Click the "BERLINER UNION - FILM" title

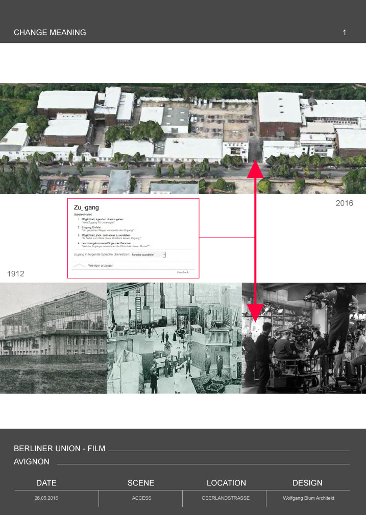click(59, 449)
